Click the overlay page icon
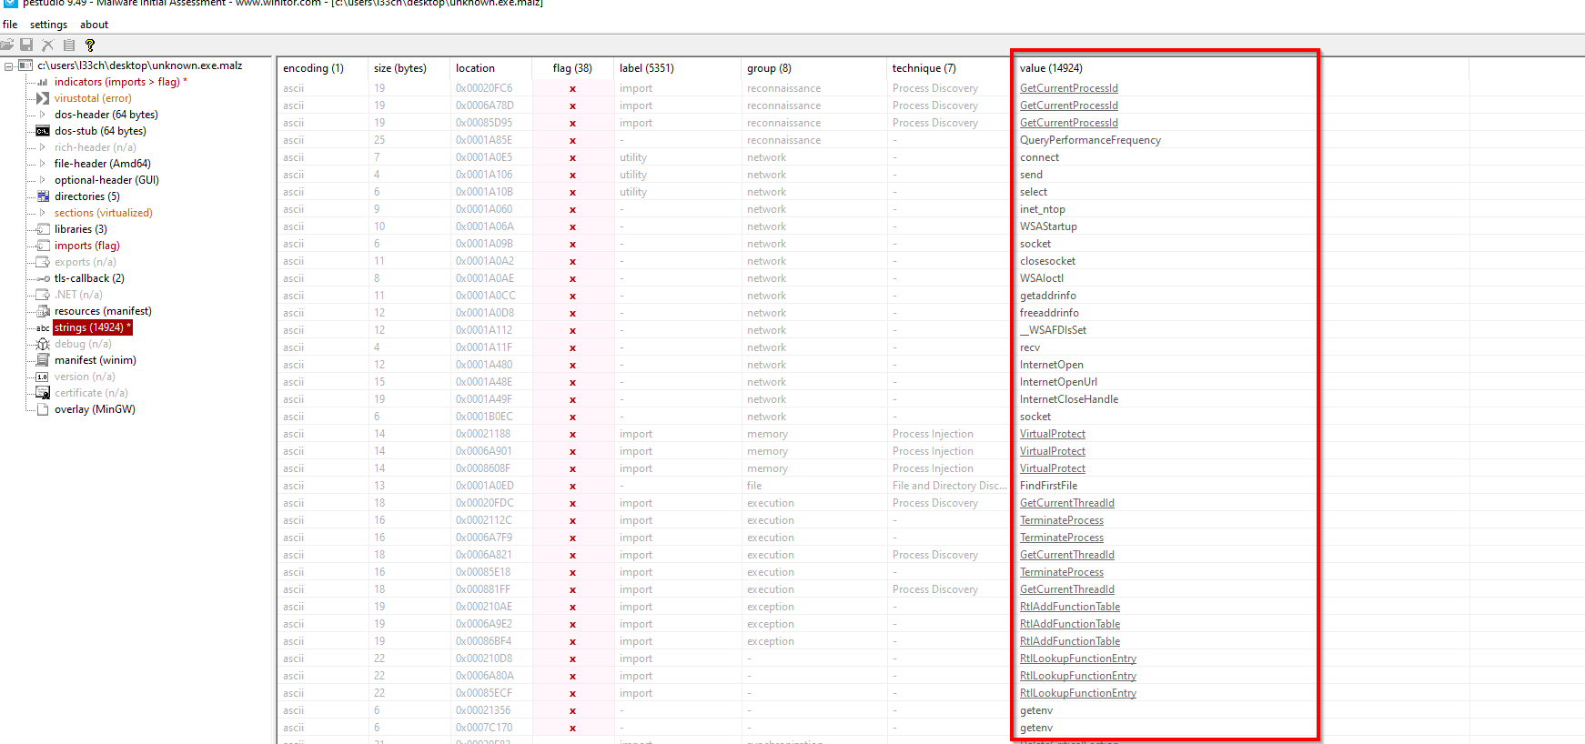Viewport: 1585px width, 744px height. point(43,409)
